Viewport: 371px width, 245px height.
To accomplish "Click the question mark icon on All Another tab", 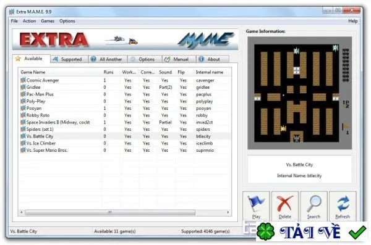I will coord(93,59).
